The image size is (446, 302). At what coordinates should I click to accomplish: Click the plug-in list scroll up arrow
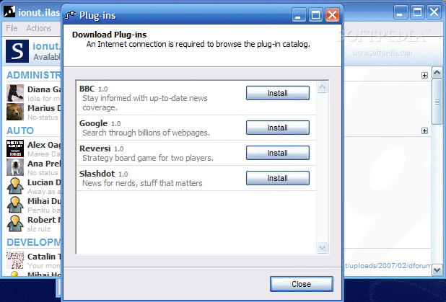[323, 87]
